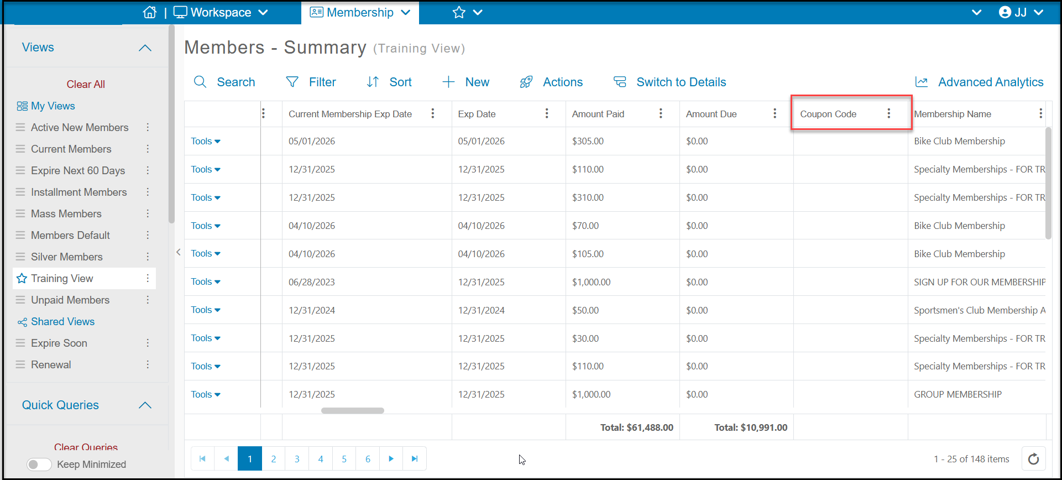Viewport: 1062px width, 480px height.
Task: Sort by the Amount Paid column header
Action: [598, 114]
